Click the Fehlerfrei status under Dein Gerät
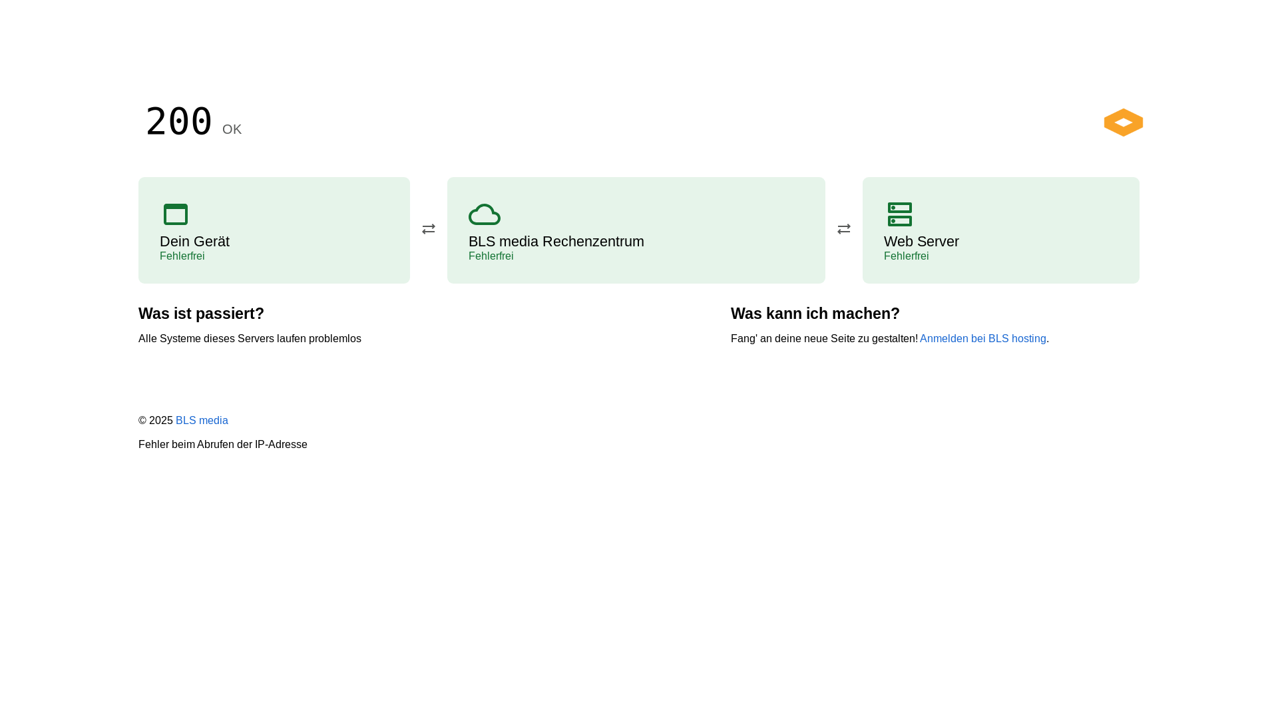 [182, 256]
